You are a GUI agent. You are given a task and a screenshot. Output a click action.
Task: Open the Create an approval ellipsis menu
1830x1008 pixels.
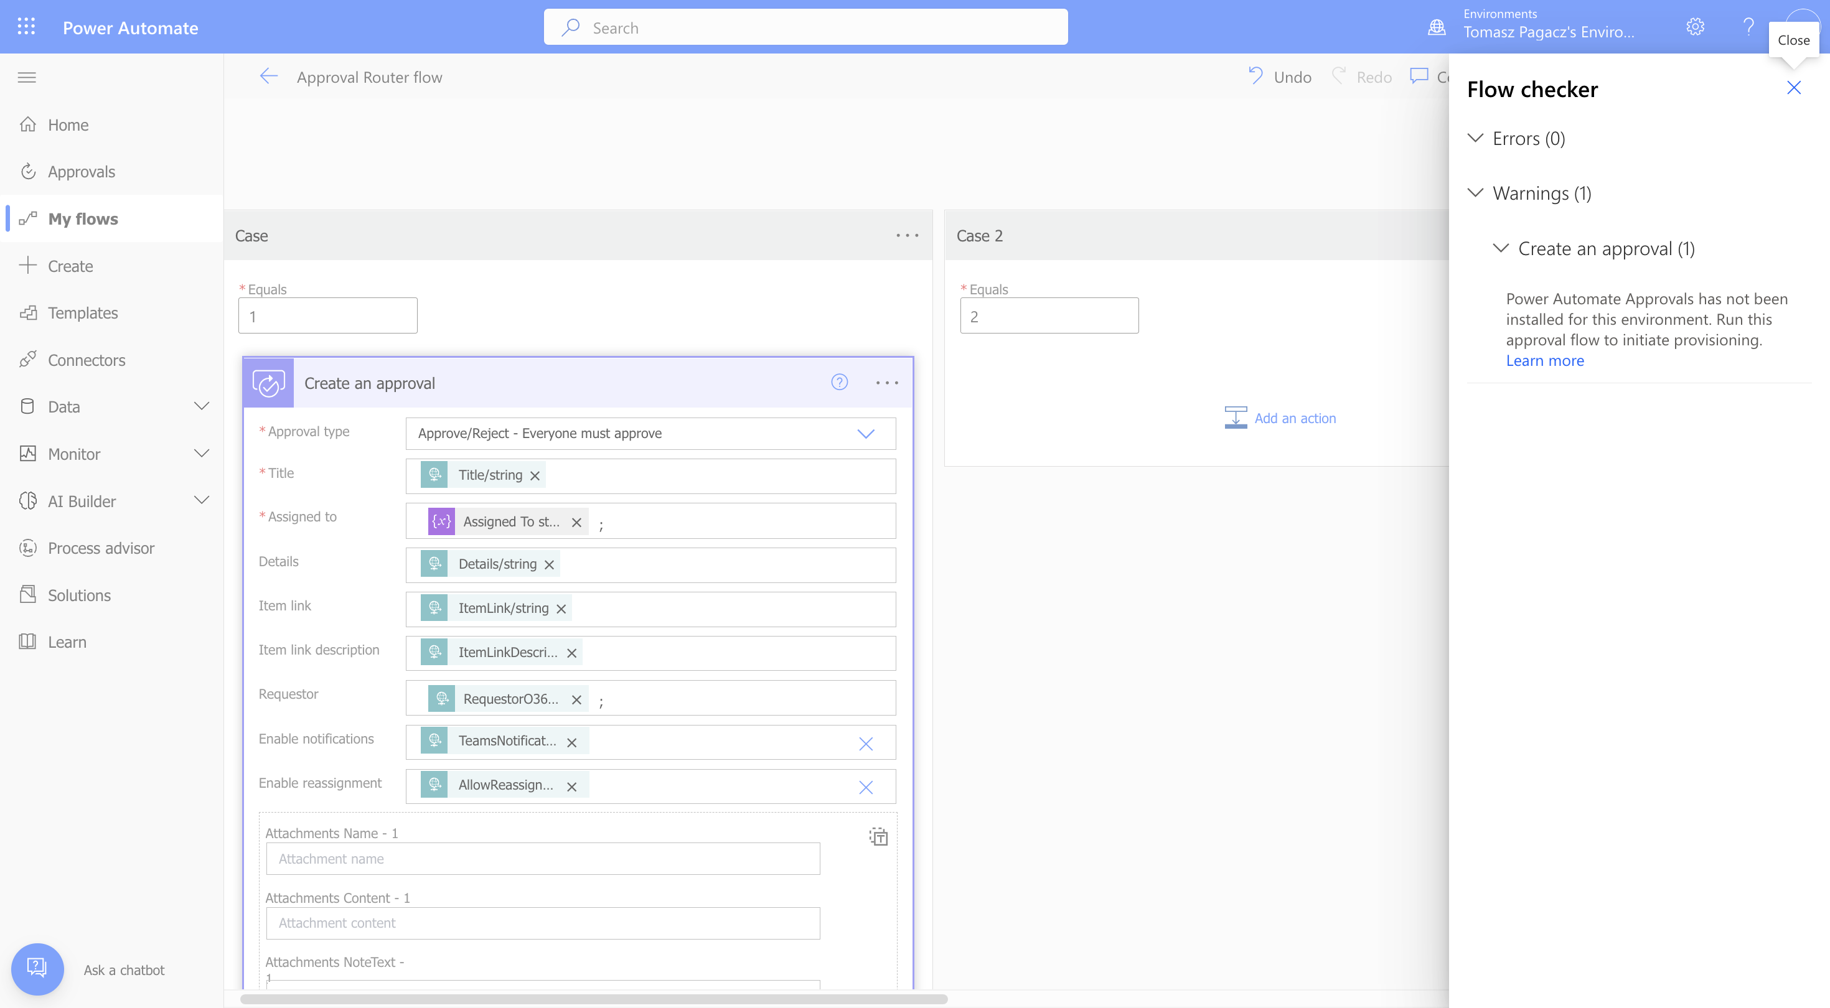[x=886, y=383]
